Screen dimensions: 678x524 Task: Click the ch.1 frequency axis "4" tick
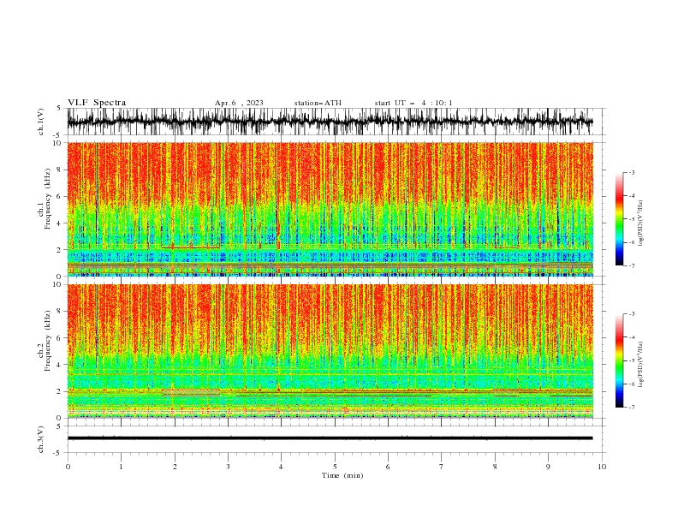(x=59, y=223)
